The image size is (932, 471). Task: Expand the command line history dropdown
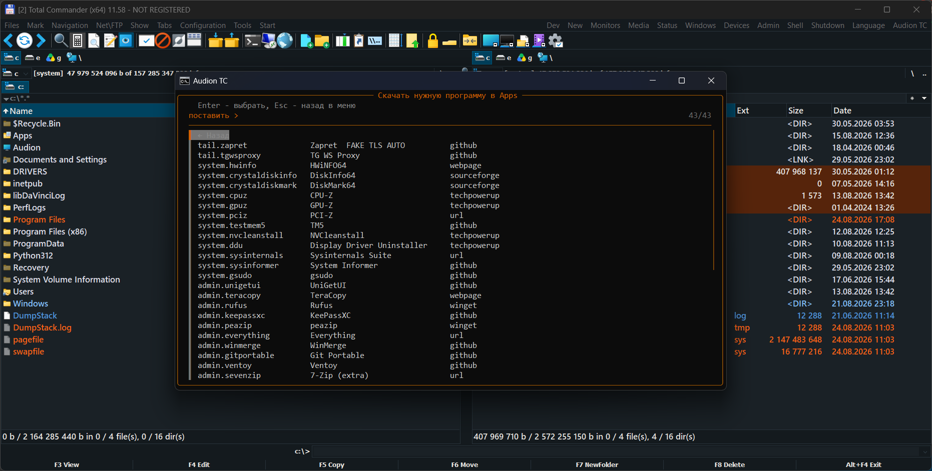[924, 451]
